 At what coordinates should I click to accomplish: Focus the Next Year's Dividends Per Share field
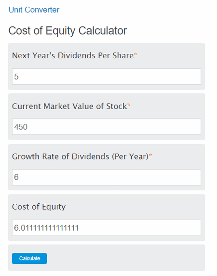[107, 77]
